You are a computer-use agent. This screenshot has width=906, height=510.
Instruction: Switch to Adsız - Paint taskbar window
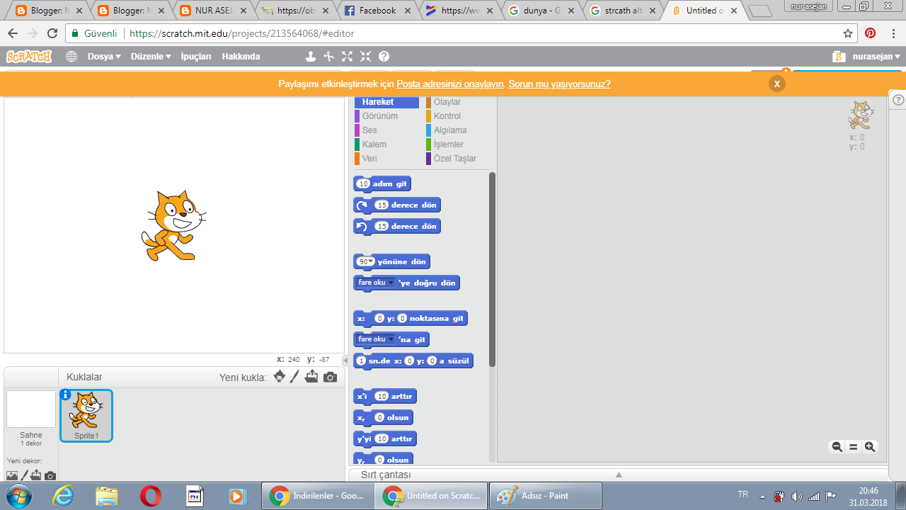point(545,496)
